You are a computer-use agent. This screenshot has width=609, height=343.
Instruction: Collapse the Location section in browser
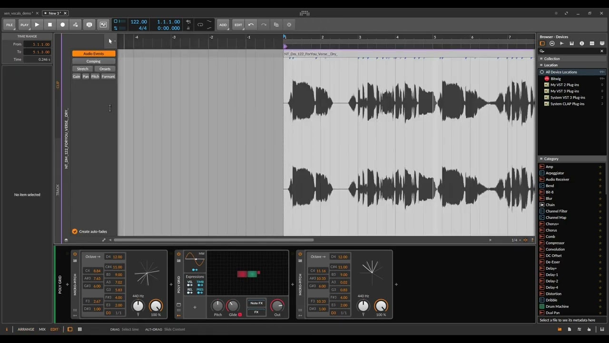pos(541,65)
